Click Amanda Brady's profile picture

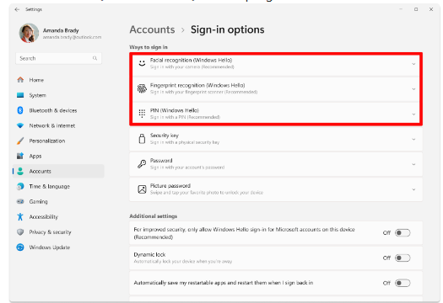[29, 33]
